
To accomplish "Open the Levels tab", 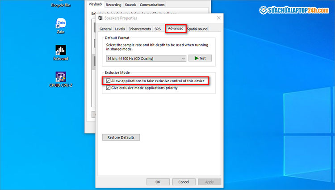I will 120,29.
